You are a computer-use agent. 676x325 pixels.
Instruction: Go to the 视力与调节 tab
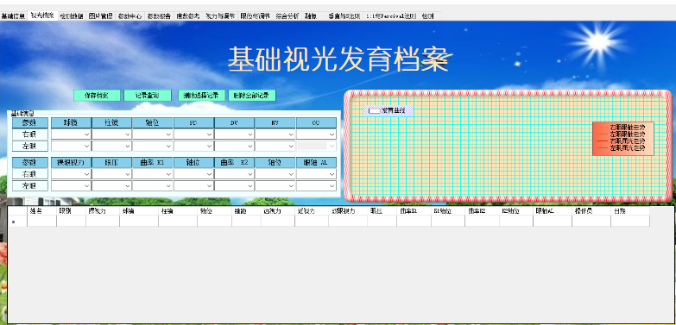pos(220,16)
